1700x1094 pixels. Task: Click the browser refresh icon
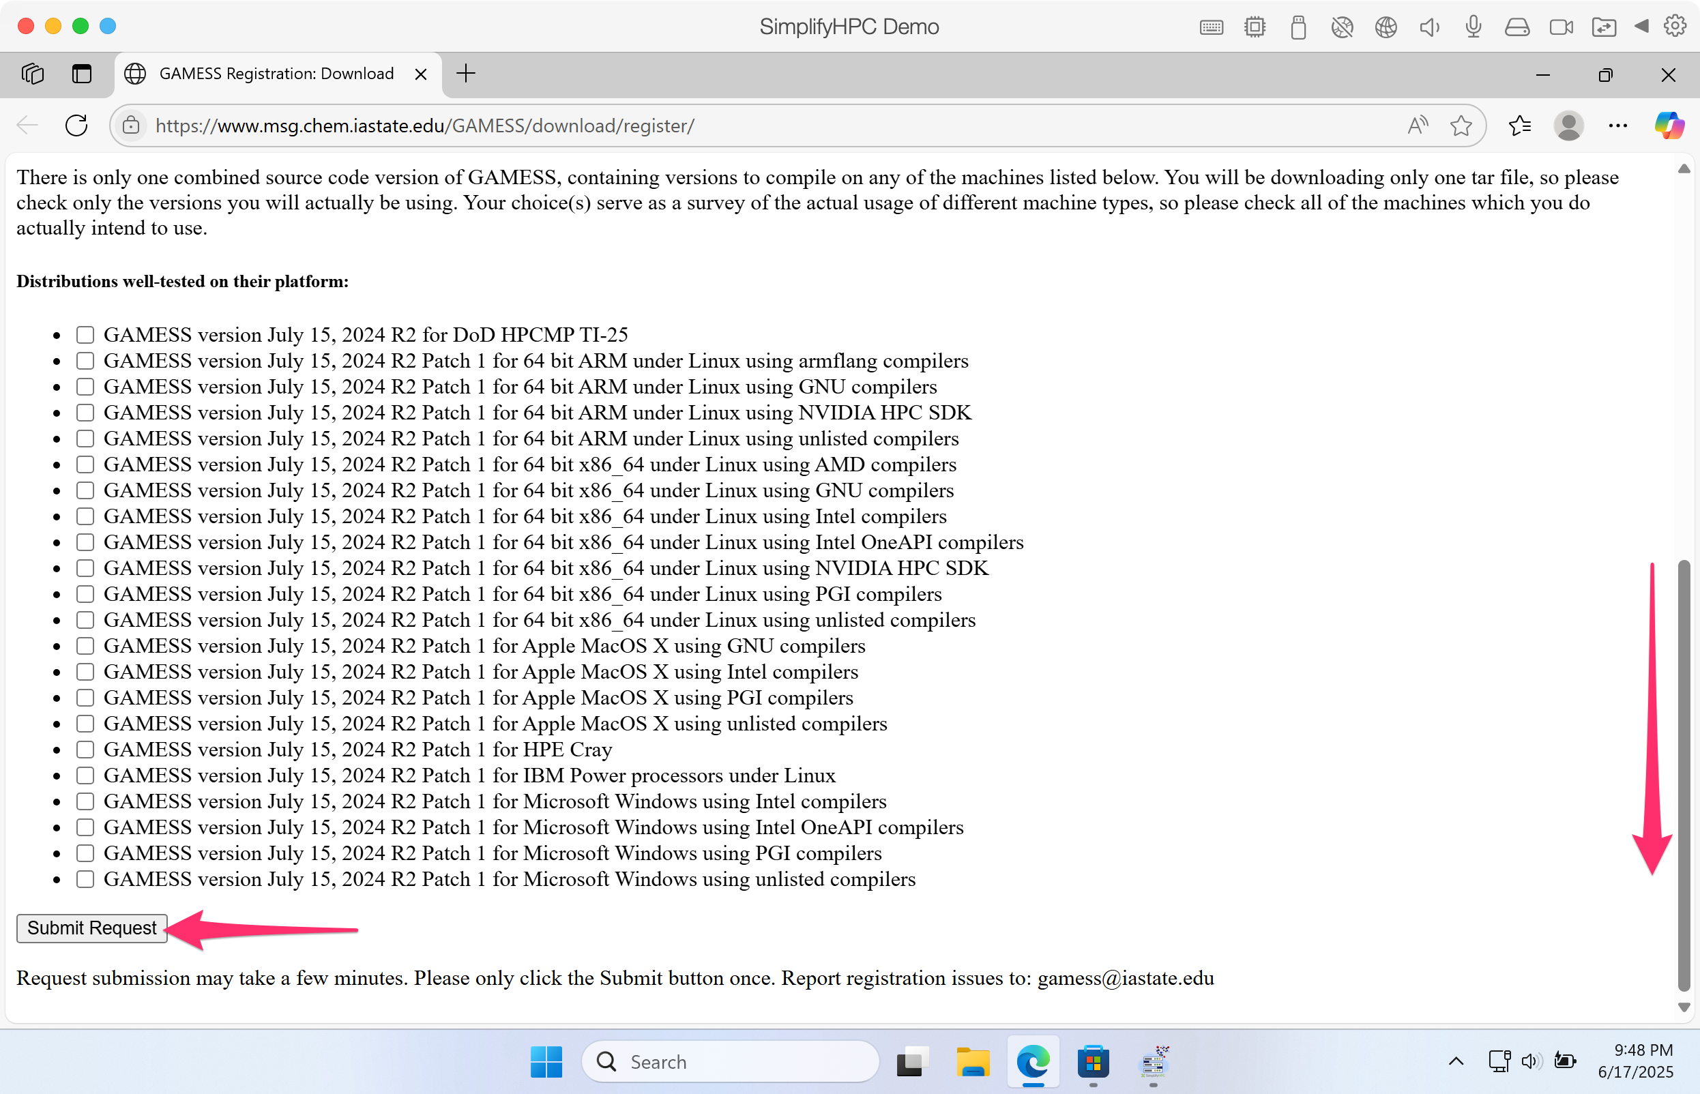tap(76, 125)
